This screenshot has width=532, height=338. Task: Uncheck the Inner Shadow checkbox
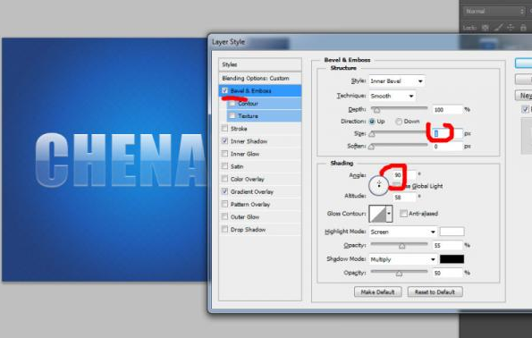coord(224,141)
